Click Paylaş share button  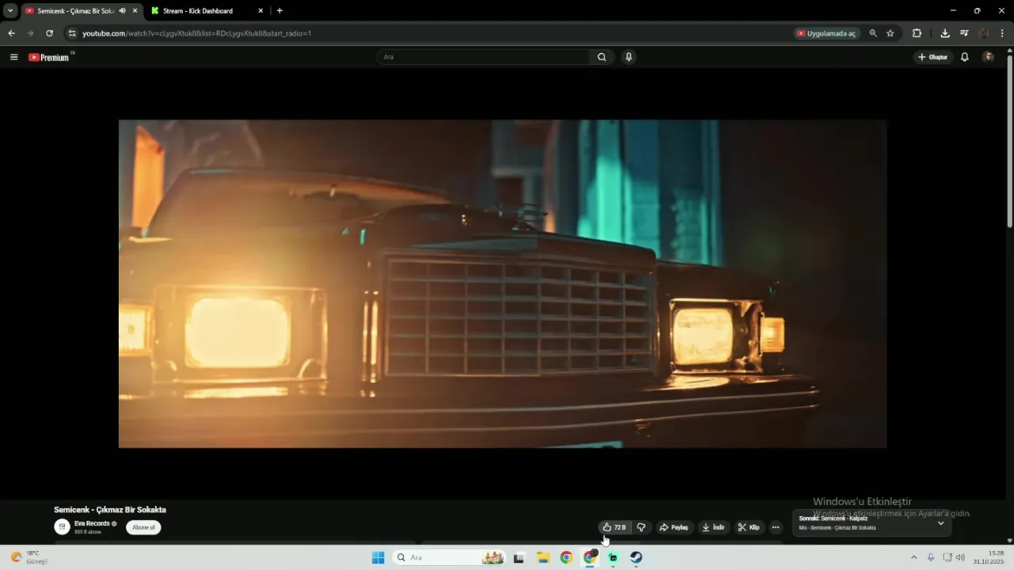coord(673,527)
